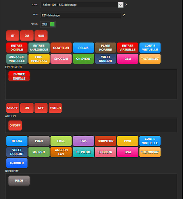The width and height of the screenshot is (183, 199).
Task: Select the NON logic operator
Action: point(41,35)
